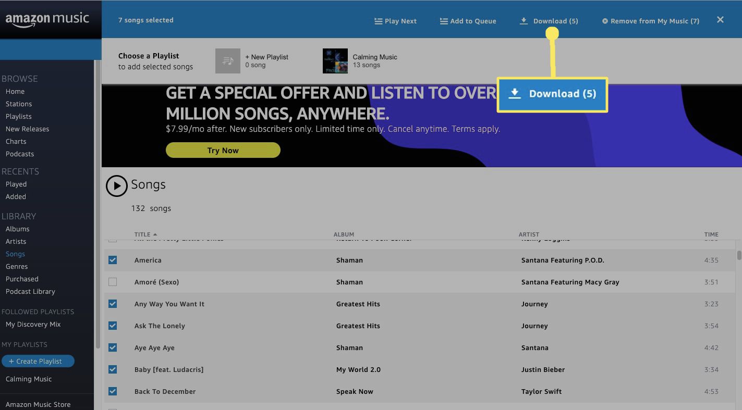Close the selection bar with the X
Screen dimensions: 742x410
720,20
